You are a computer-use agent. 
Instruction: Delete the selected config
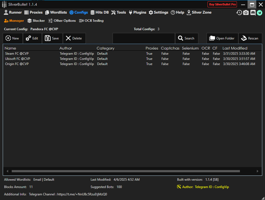coord(74,38)
